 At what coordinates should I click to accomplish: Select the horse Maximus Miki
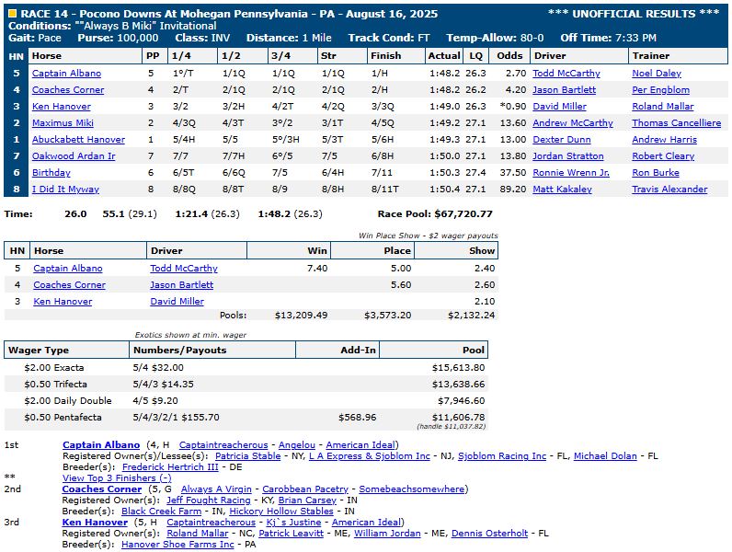tap(64, 122)
